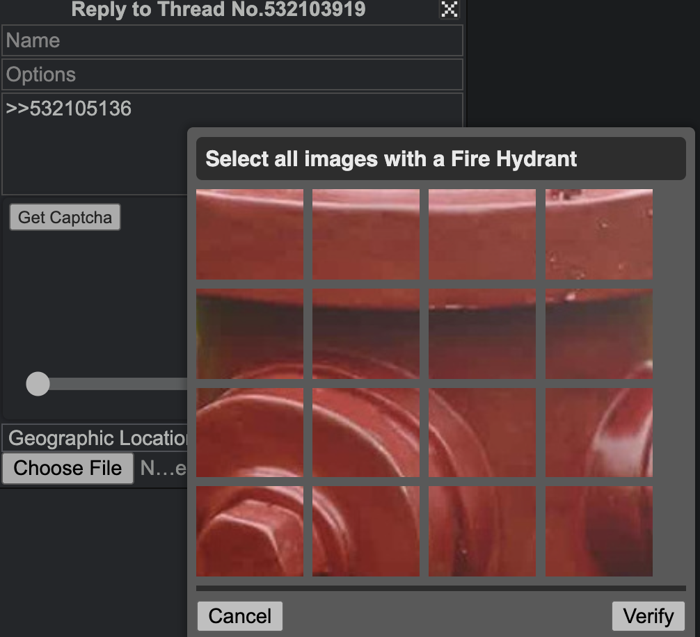Click 'Select all images with a Fire Hydrant' heading
The width and height of the screenshot is (700, 637).
click(391, 159)
